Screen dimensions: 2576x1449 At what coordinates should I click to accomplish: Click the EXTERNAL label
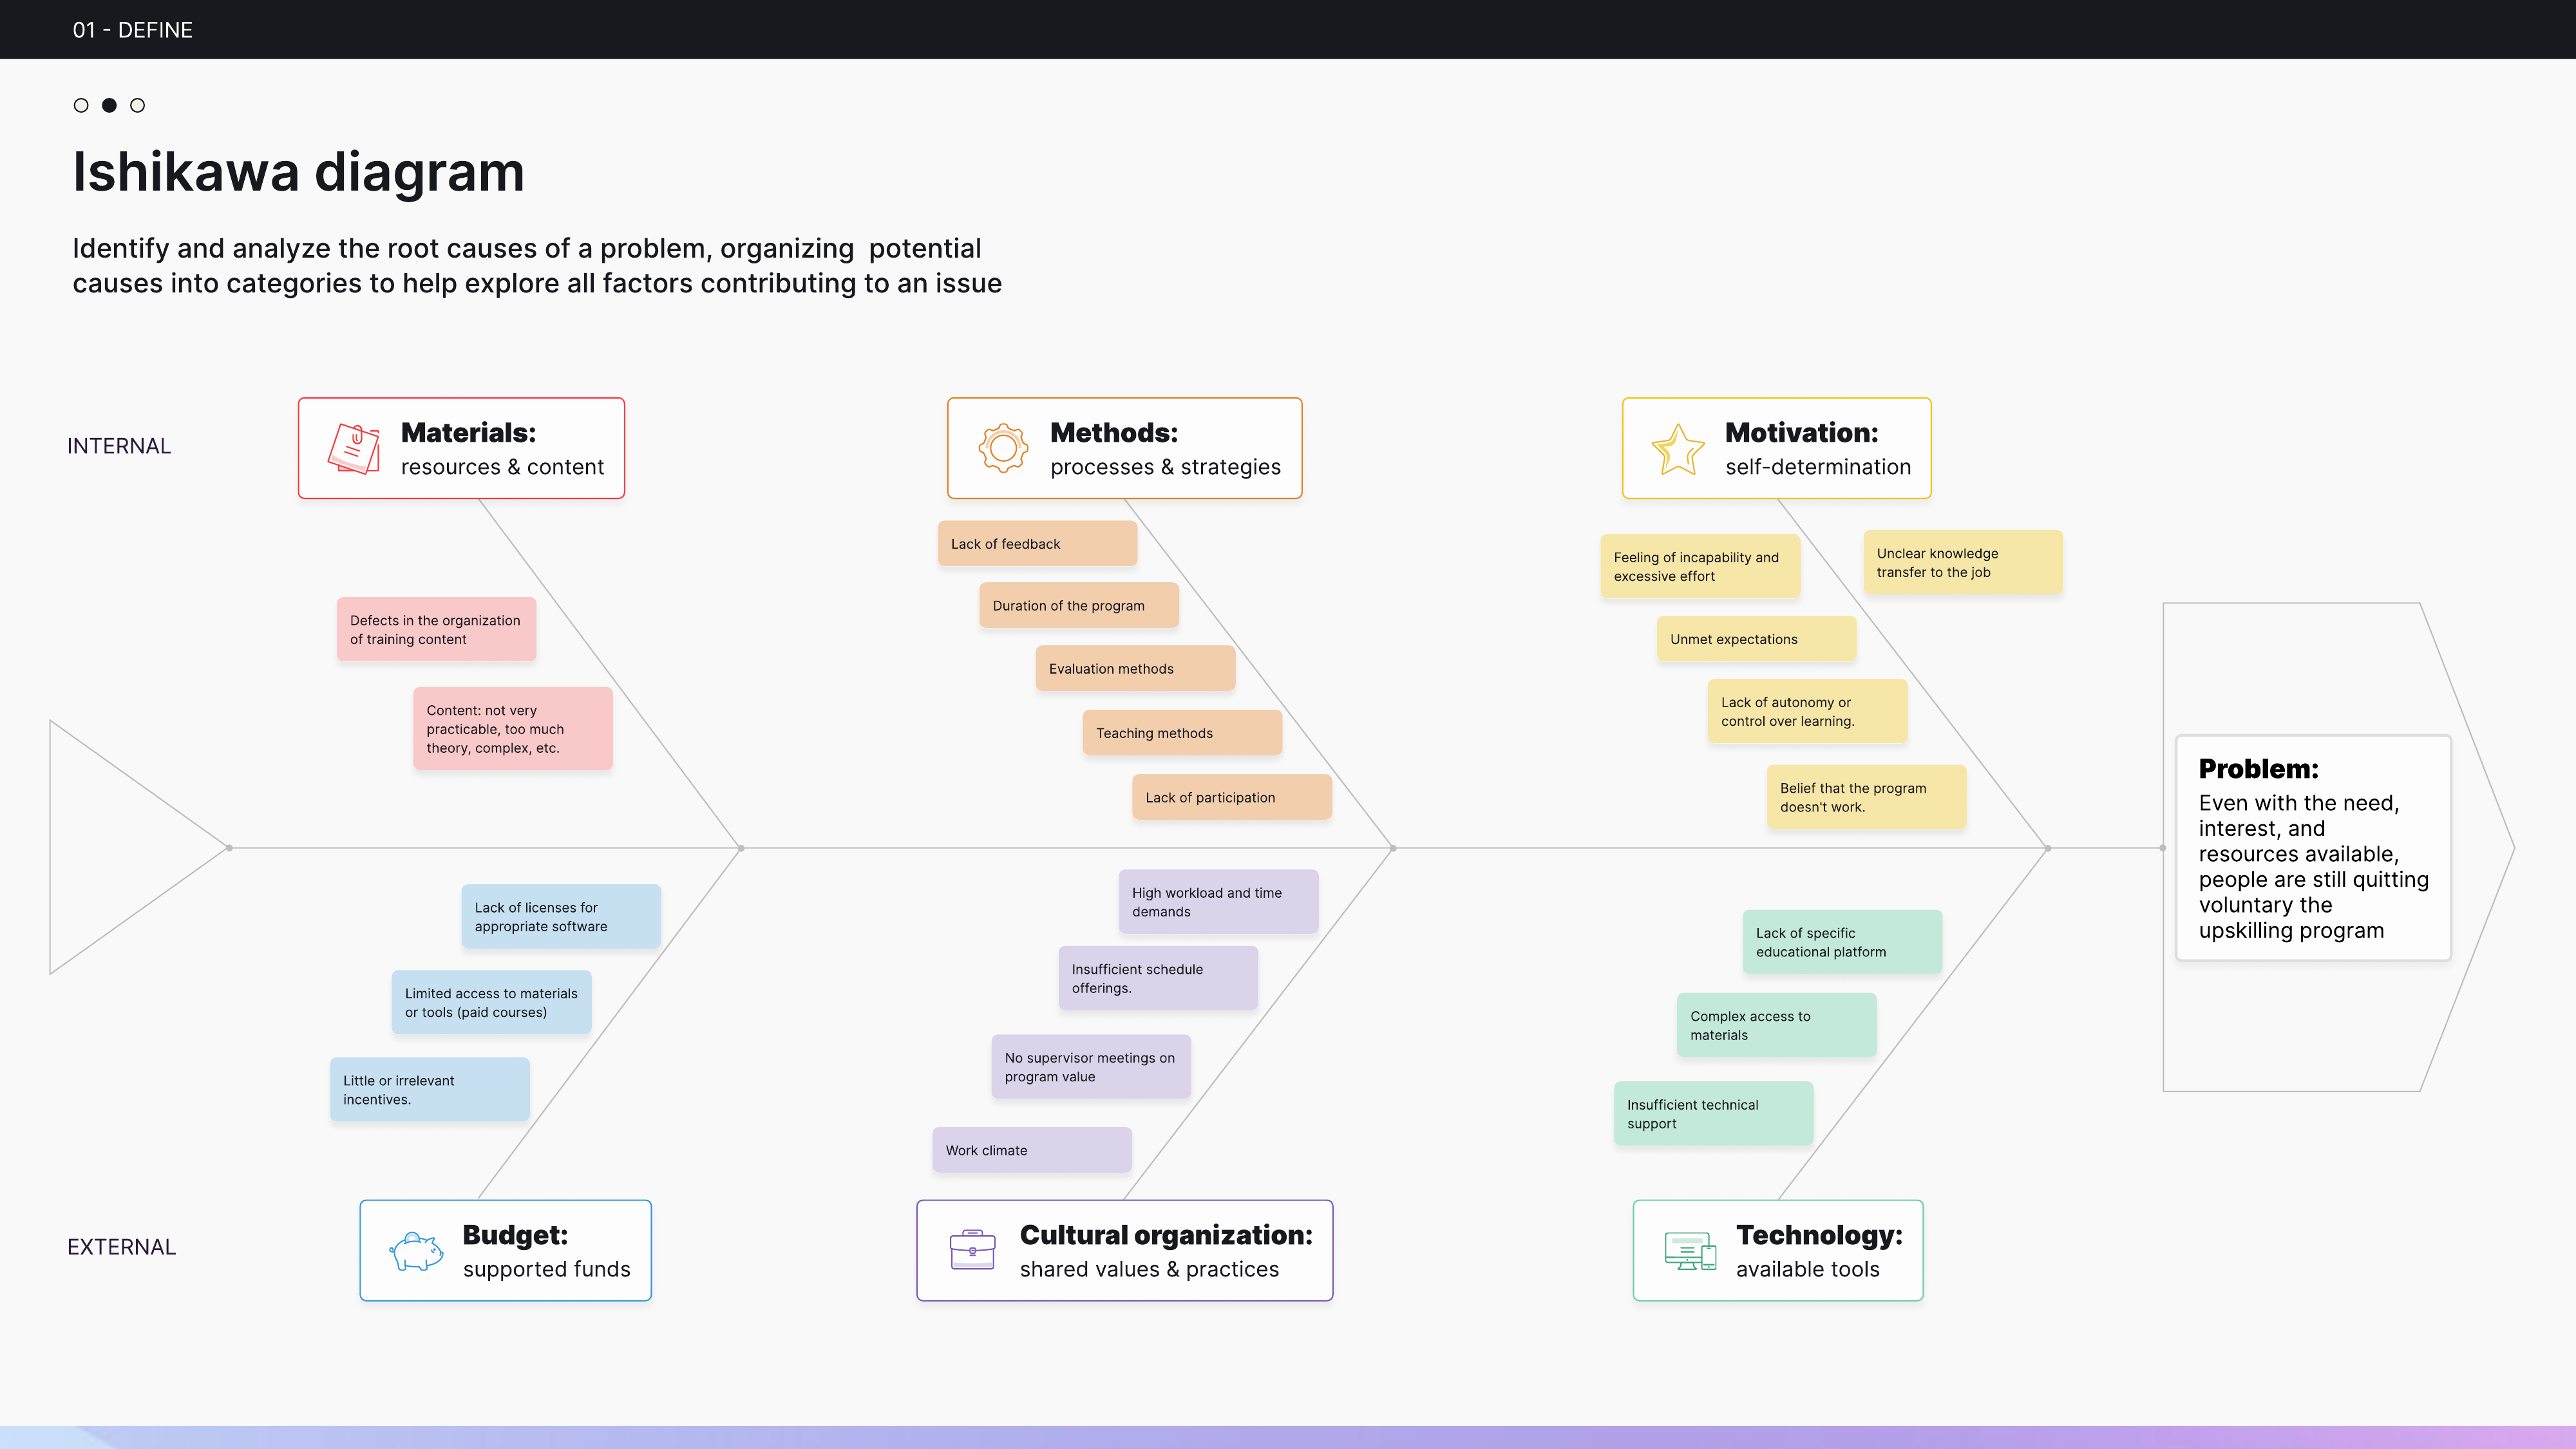point(121,1247)
